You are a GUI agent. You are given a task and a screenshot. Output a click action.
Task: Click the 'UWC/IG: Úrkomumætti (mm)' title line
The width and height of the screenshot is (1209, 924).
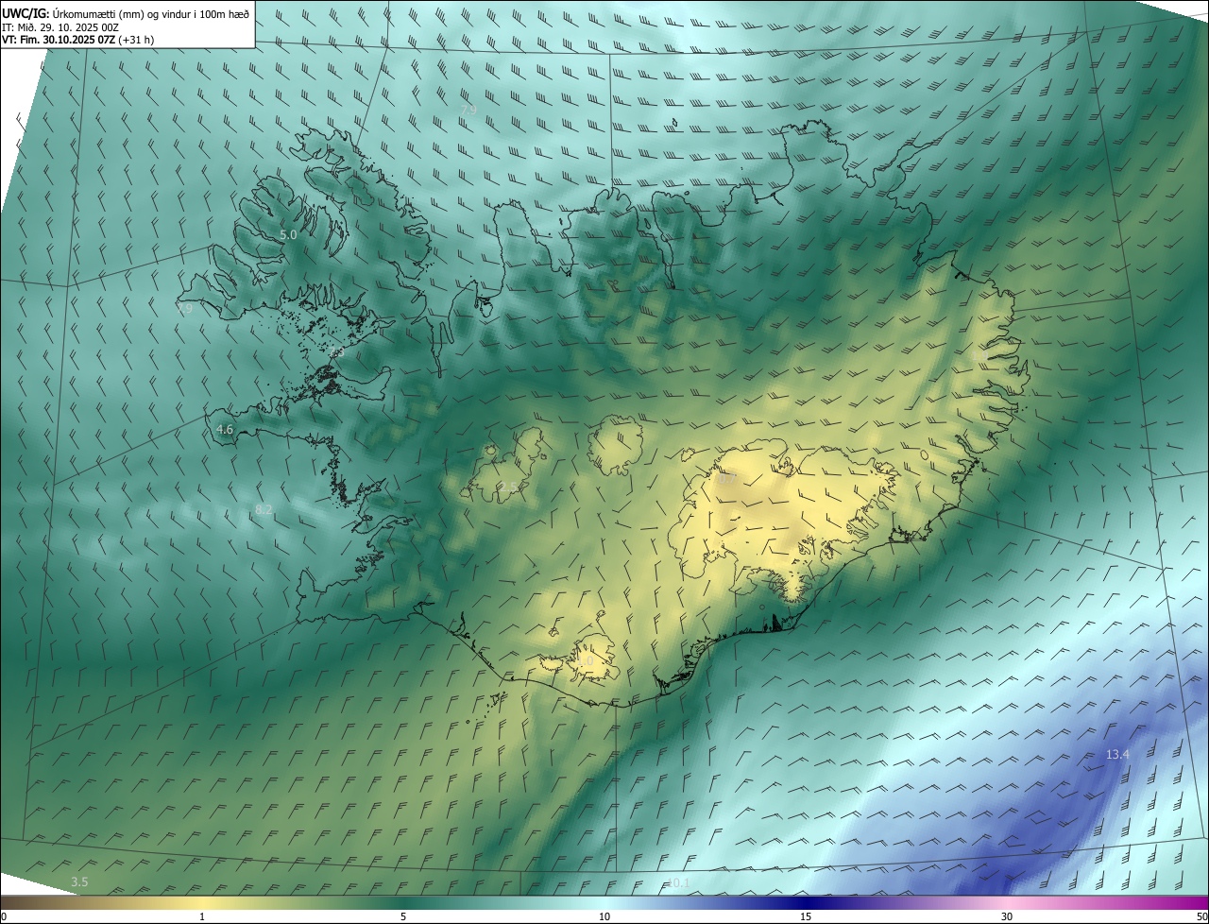coord(127,13)
